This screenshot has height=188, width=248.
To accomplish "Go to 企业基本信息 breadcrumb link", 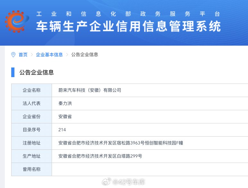I will (49, 55).
